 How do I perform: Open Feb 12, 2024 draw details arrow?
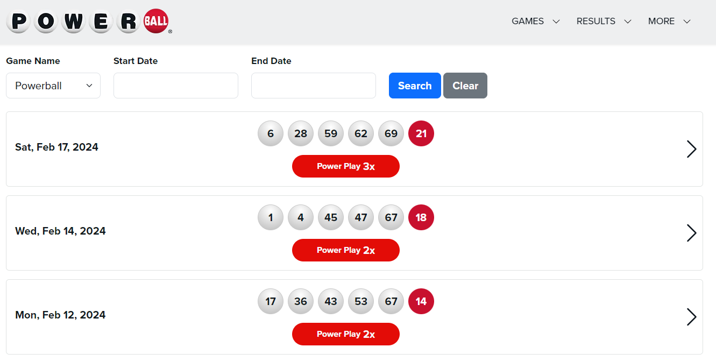click(692, 317)
